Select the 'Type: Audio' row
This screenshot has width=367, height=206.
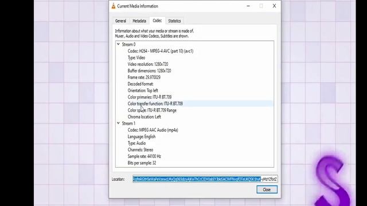136,143
